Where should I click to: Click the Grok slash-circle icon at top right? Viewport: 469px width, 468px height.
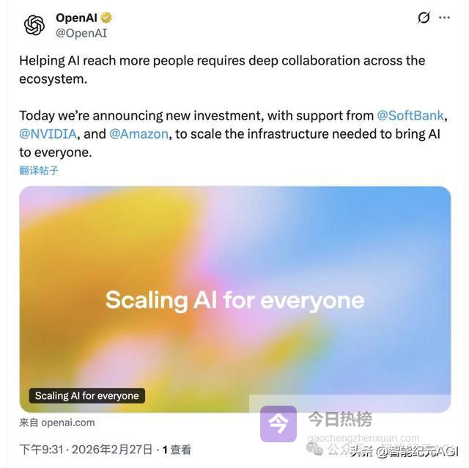(x=424, y=18)
